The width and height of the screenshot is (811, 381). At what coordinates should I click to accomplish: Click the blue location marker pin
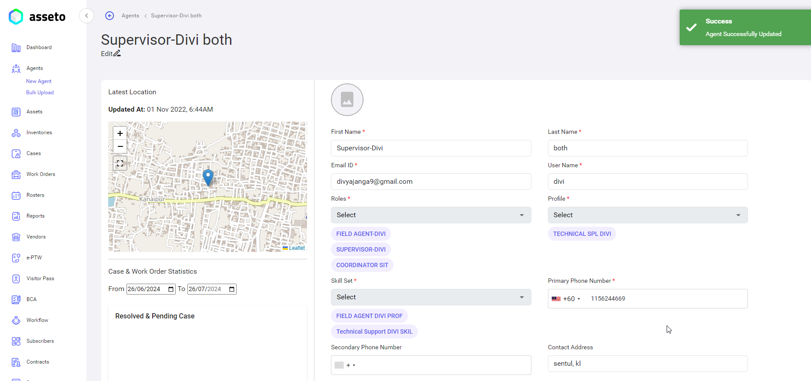(x=208, y=177)
